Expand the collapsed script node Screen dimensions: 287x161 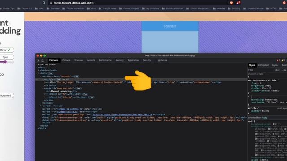click(x=41, y=106)
